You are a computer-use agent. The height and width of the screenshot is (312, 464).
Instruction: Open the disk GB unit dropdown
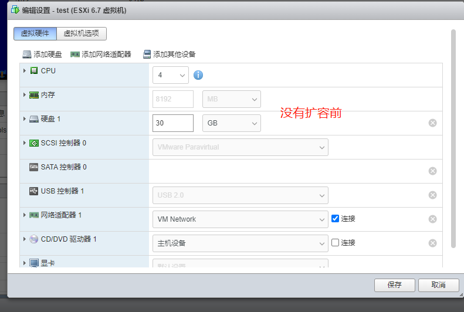click(x=232, y=123)
